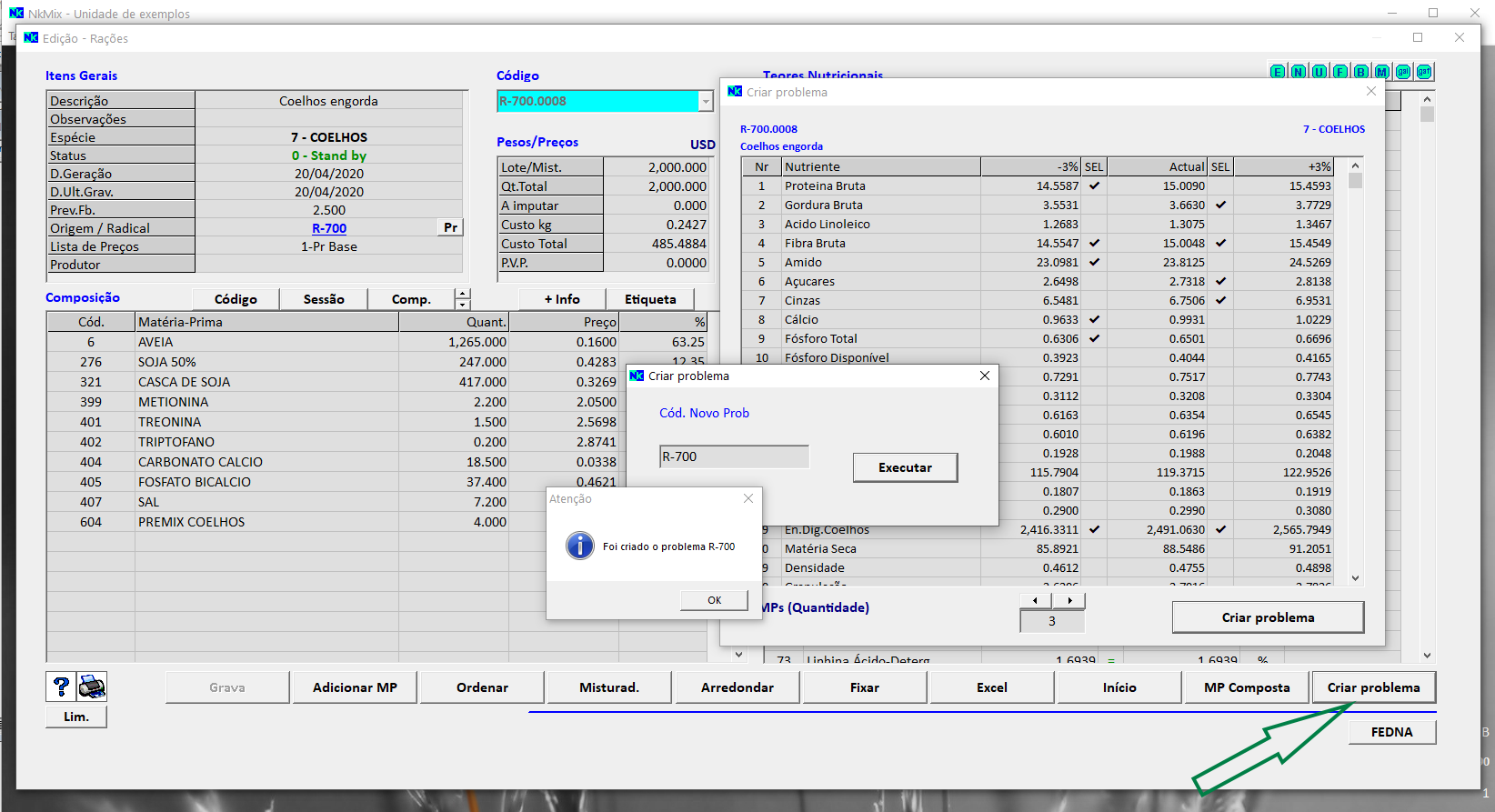This screenshot has width=1495, height=812.
Task: Toggle the -3% SEL check for Proteina Bruta
Action: (1094, 185)
